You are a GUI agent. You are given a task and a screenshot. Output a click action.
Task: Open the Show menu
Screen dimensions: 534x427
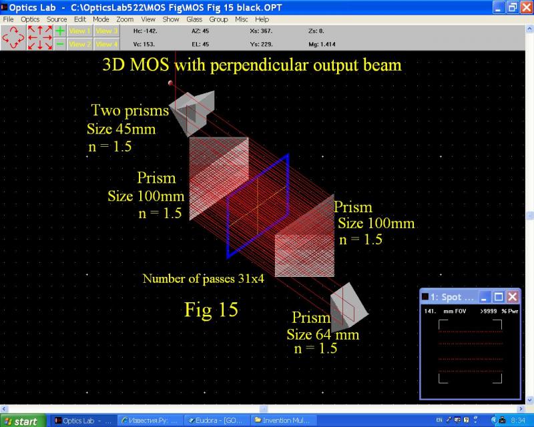click(171, 19)
